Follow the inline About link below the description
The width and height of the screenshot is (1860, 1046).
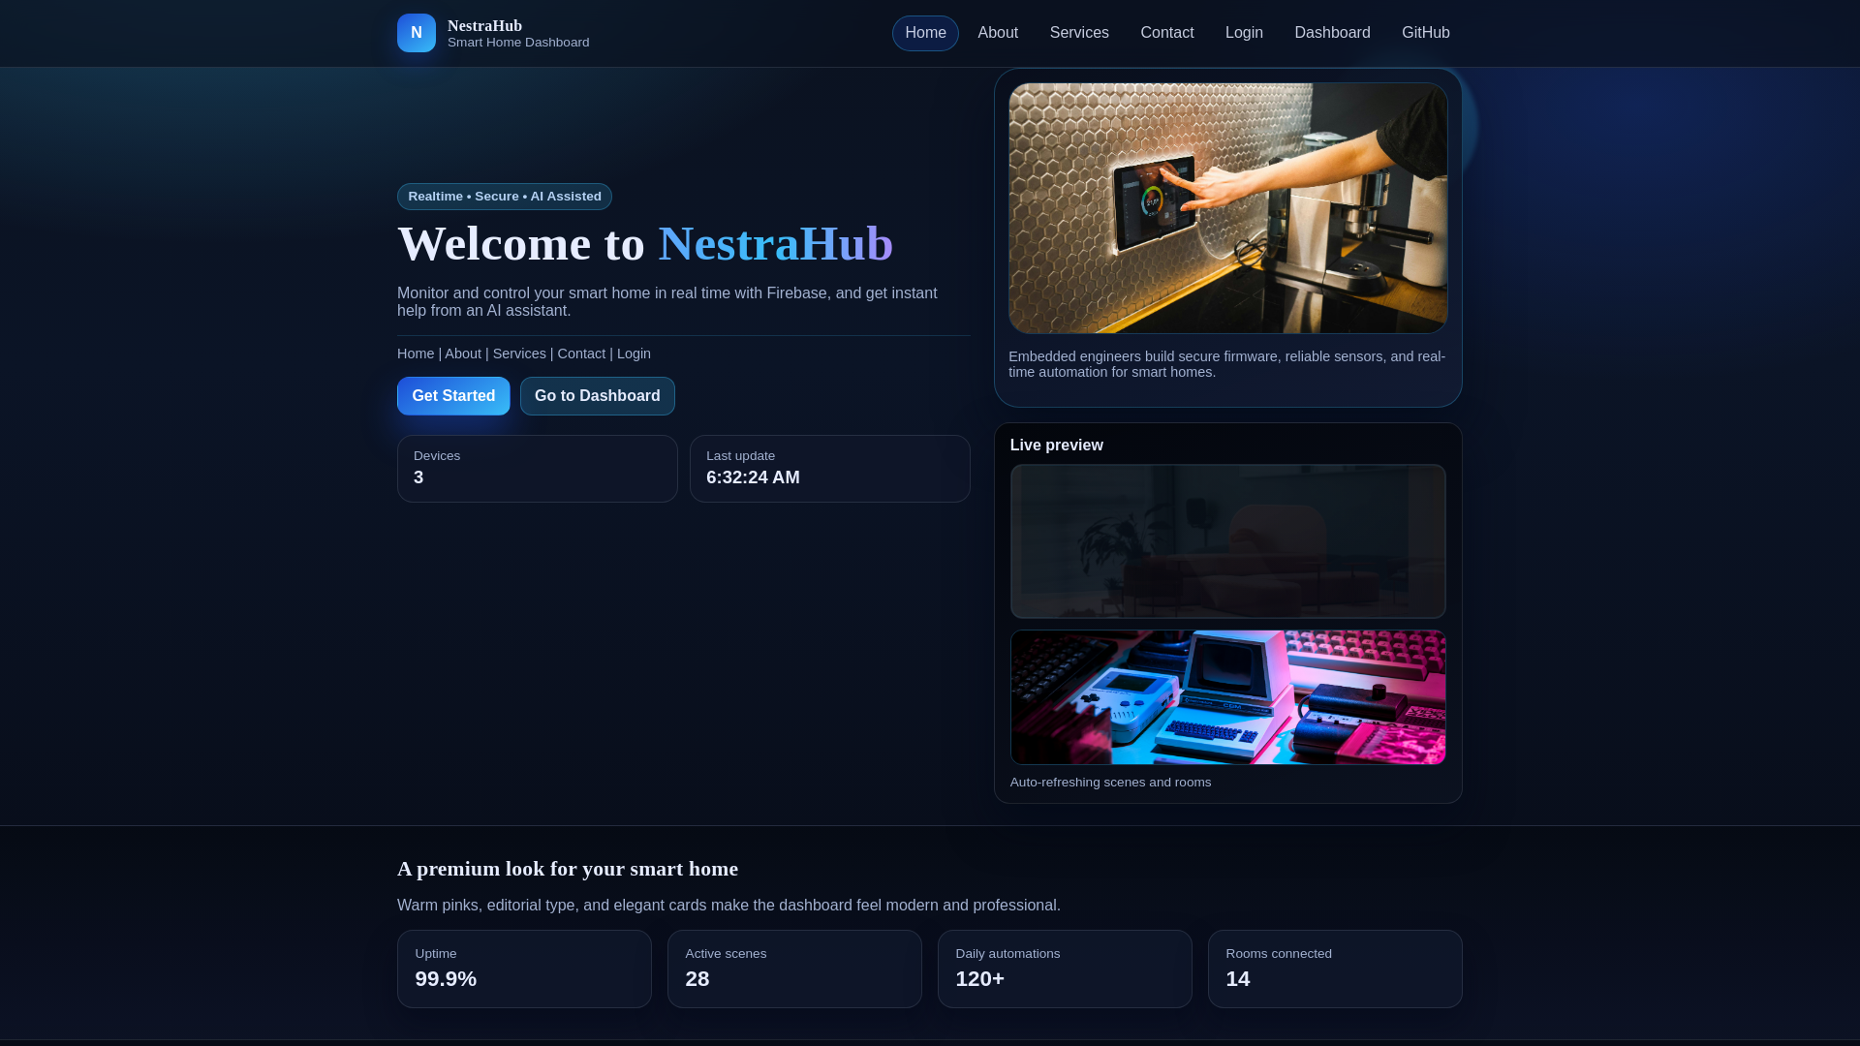(463, 354)
